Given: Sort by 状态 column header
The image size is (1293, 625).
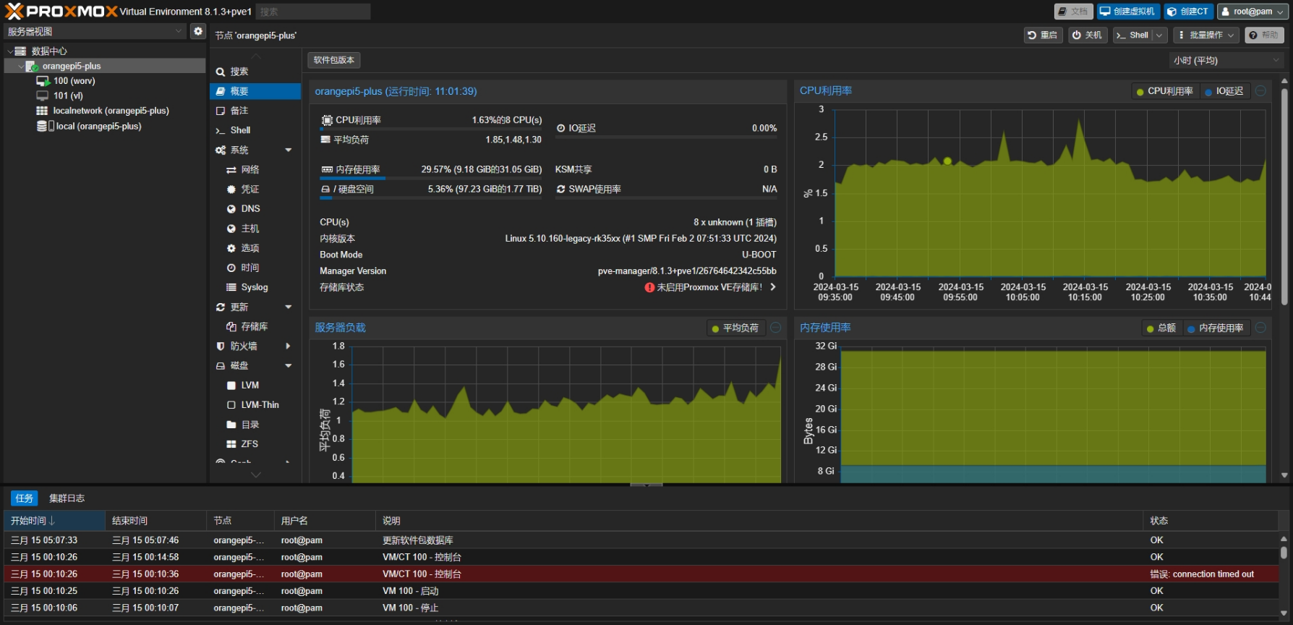Looking at the screenshot, I should [x=1211, y=521].
